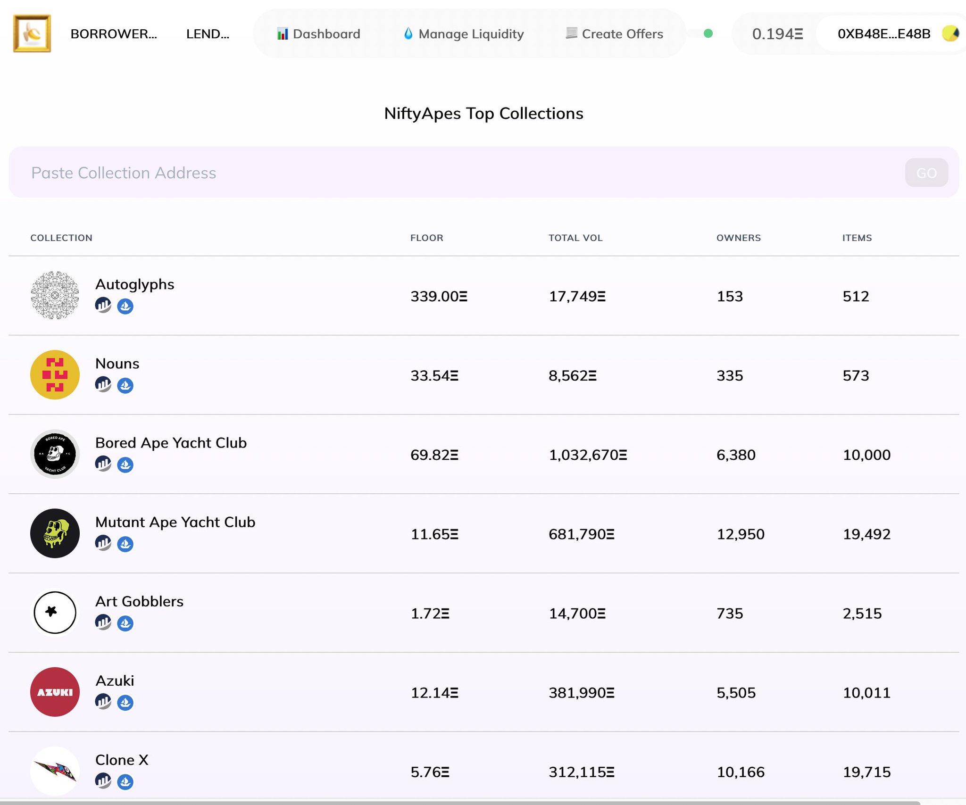Open the LEND menu
Screen dimensions: 966x805
click(208, 34)
